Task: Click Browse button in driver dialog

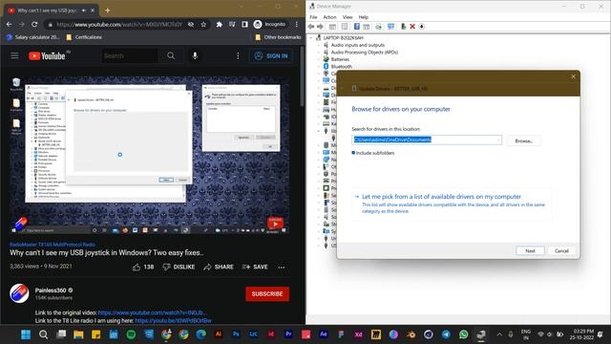Action: (x=524, y=140)
